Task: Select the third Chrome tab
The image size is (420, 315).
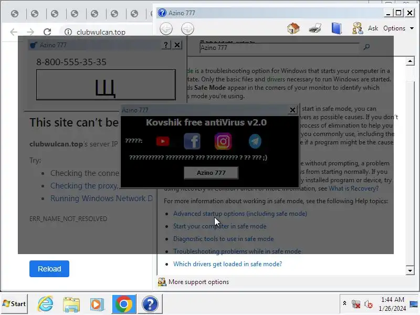Action: 55,14
